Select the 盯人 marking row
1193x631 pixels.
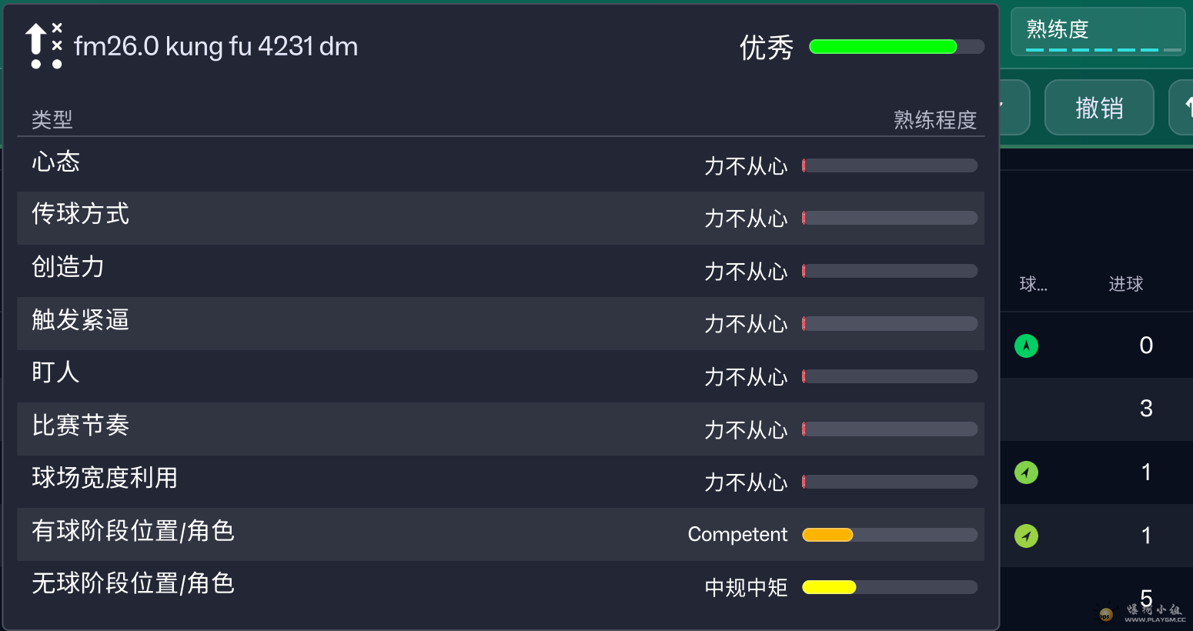[500, 376]
